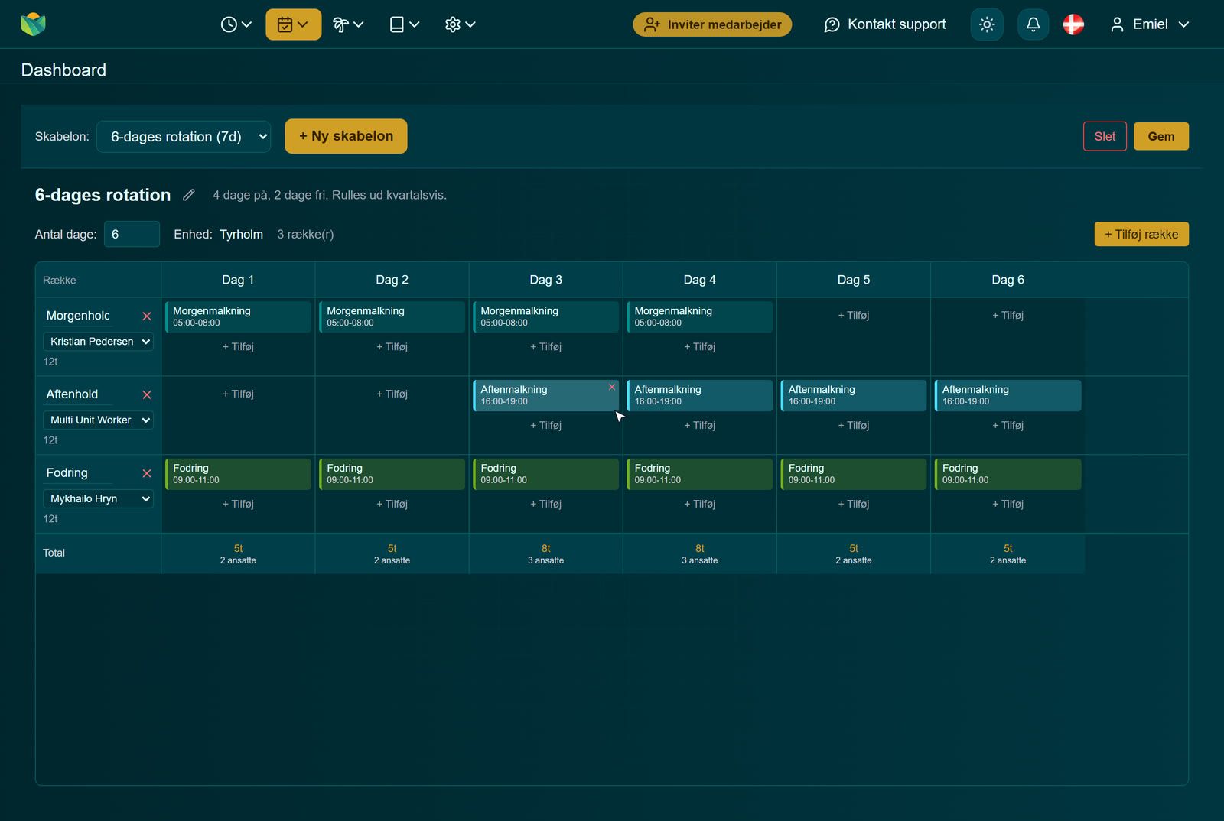This screenshot has height=821, width=1224.
Task: Open Kontakt support
Action: (x=885, y=24)
